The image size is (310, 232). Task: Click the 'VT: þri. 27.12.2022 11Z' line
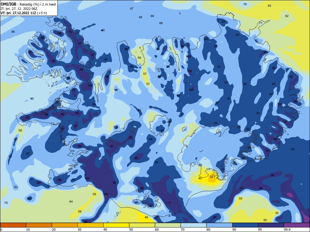click(x=18, y=13)
